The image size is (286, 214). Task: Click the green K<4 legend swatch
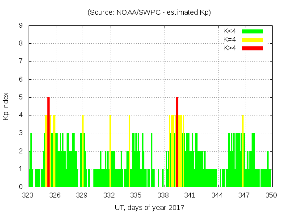tap(252, 31)
